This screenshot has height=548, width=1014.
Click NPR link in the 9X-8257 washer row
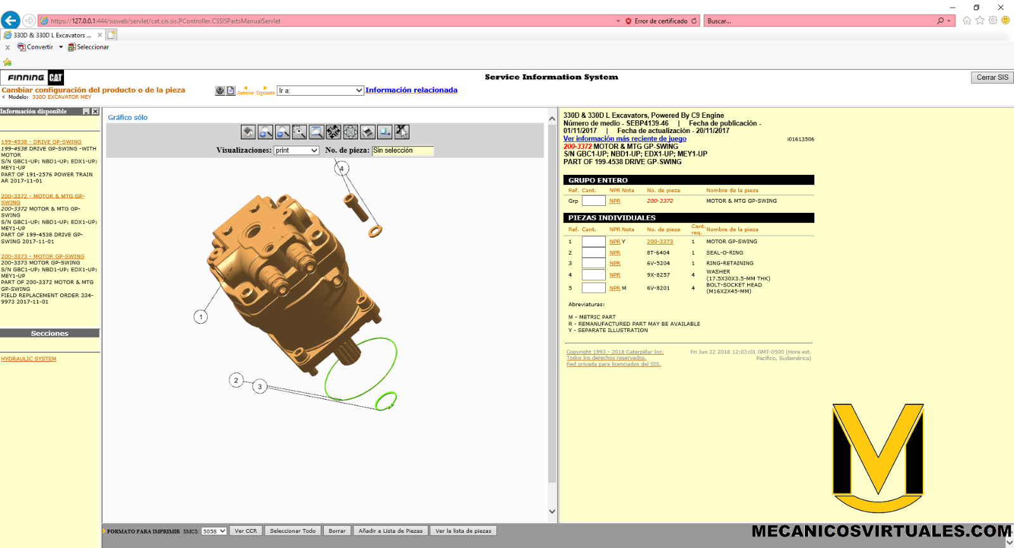[x=615, y=275]
